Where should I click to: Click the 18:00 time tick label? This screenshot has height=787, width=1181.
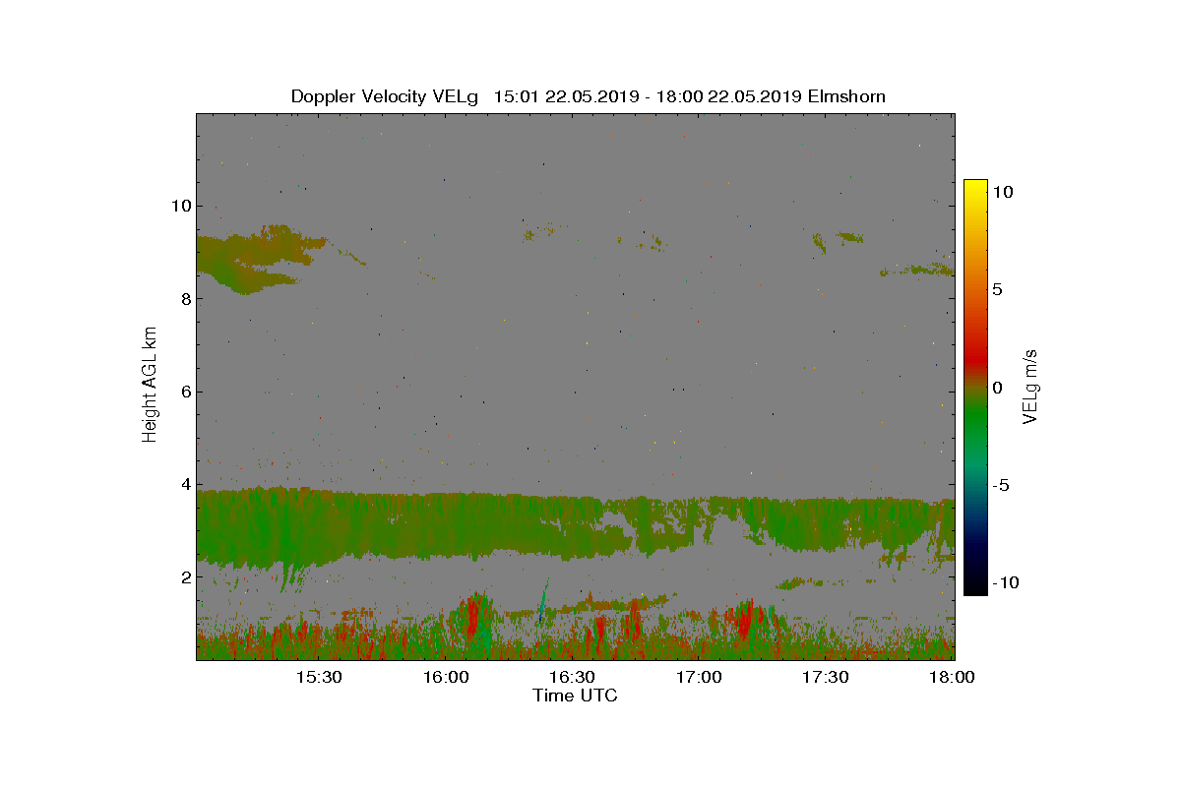coord(952,677)
